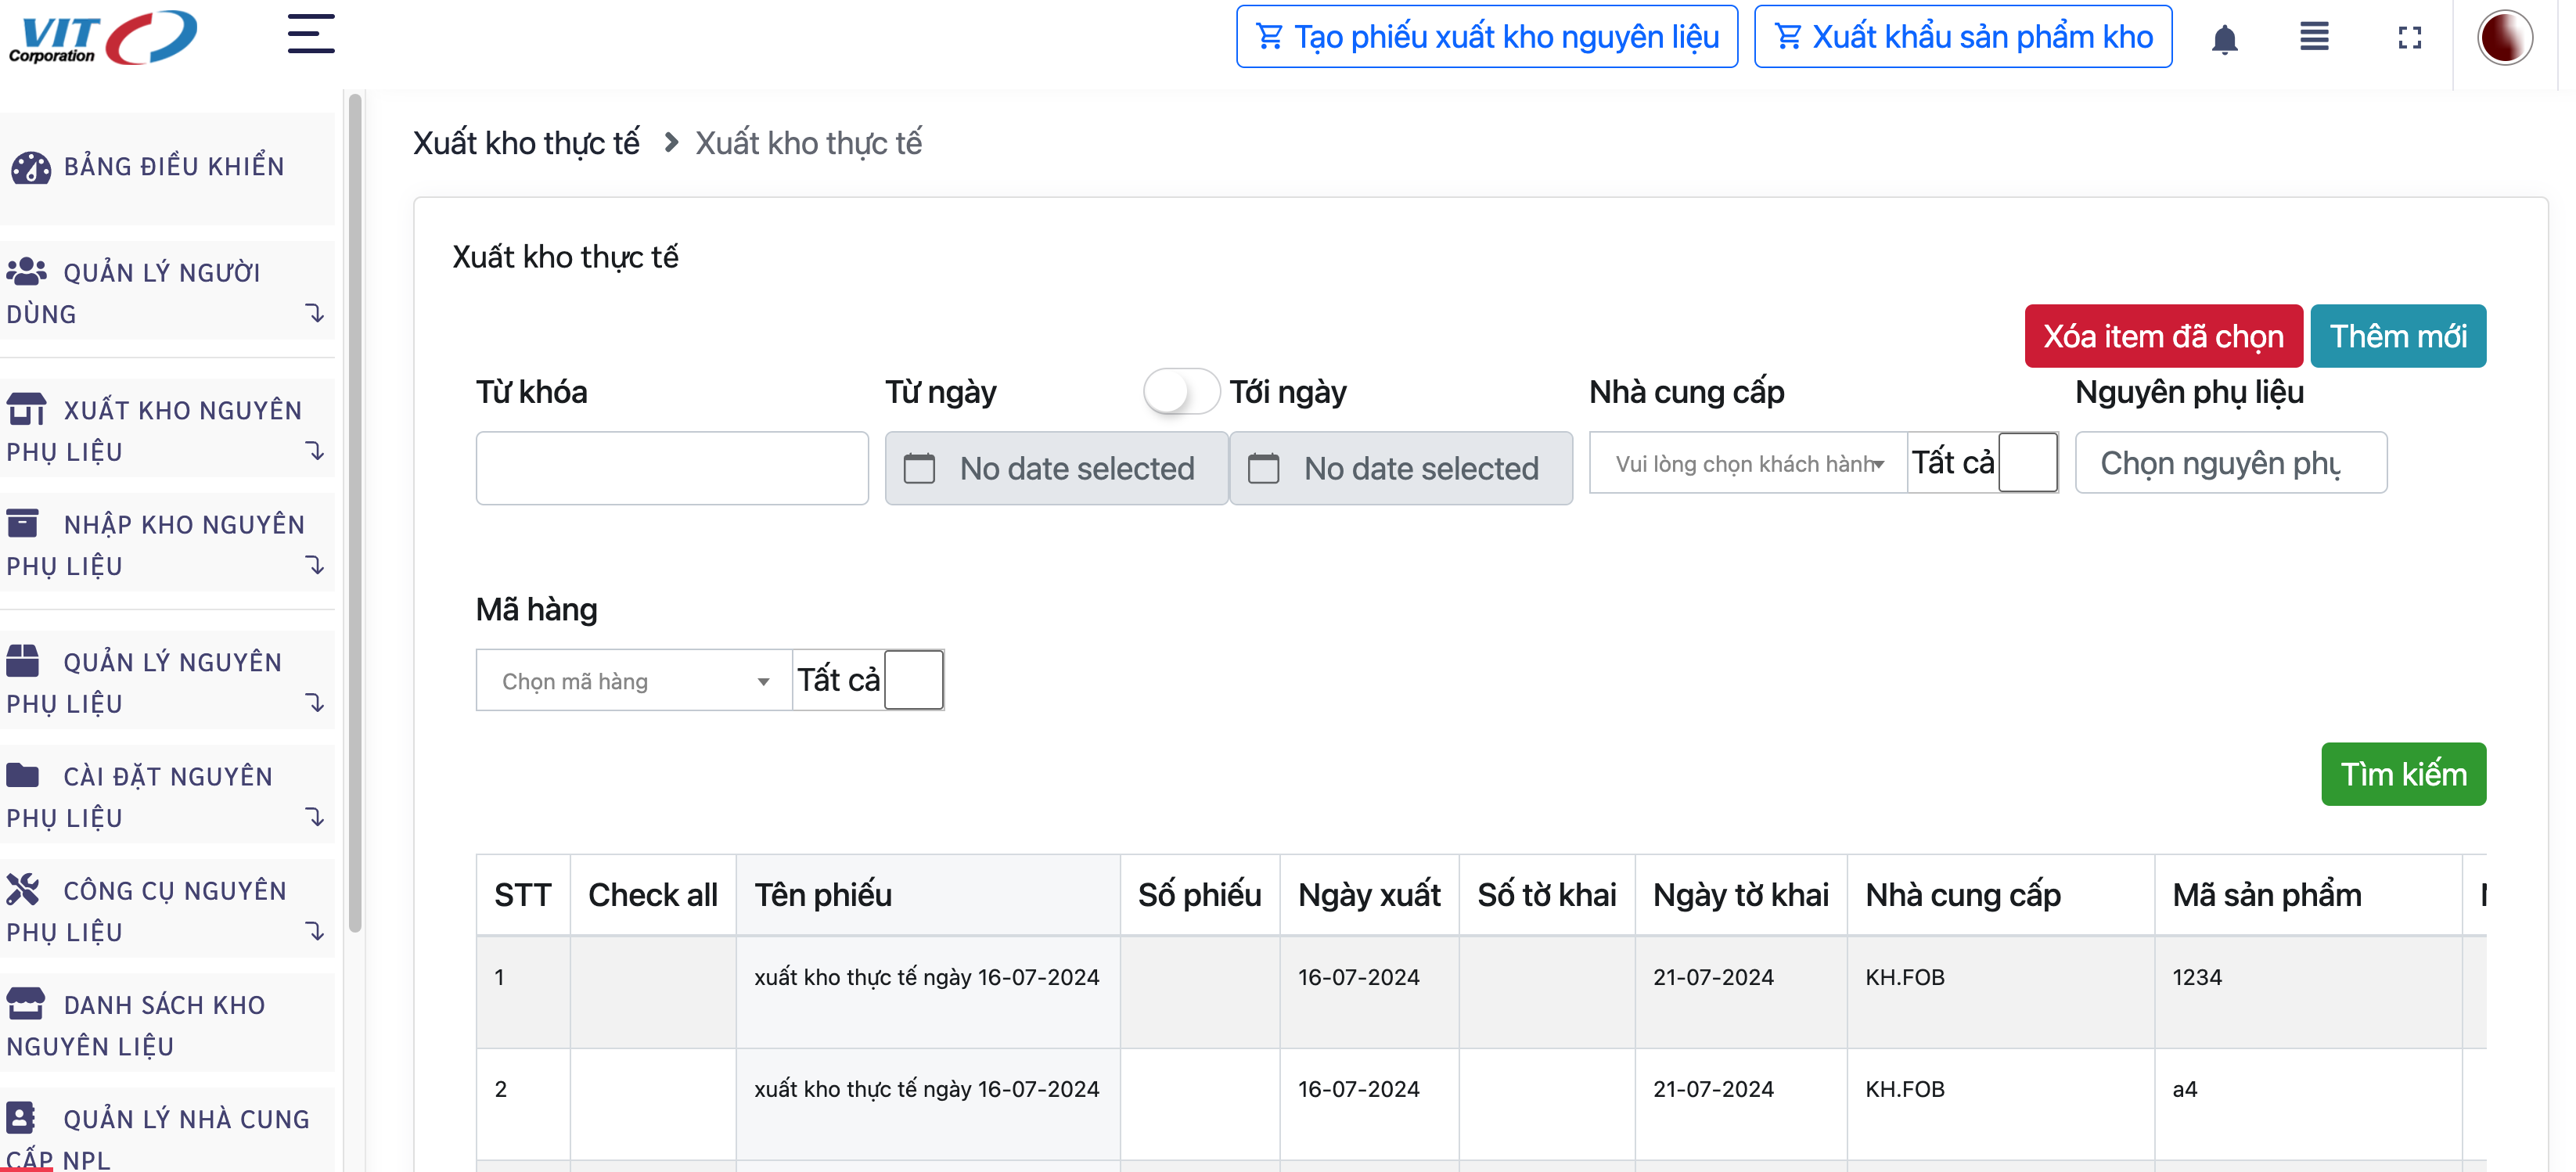Click the calendar icon in Từ ngày field
The height and width of the screenshot is (1172, 2576).
919,468
